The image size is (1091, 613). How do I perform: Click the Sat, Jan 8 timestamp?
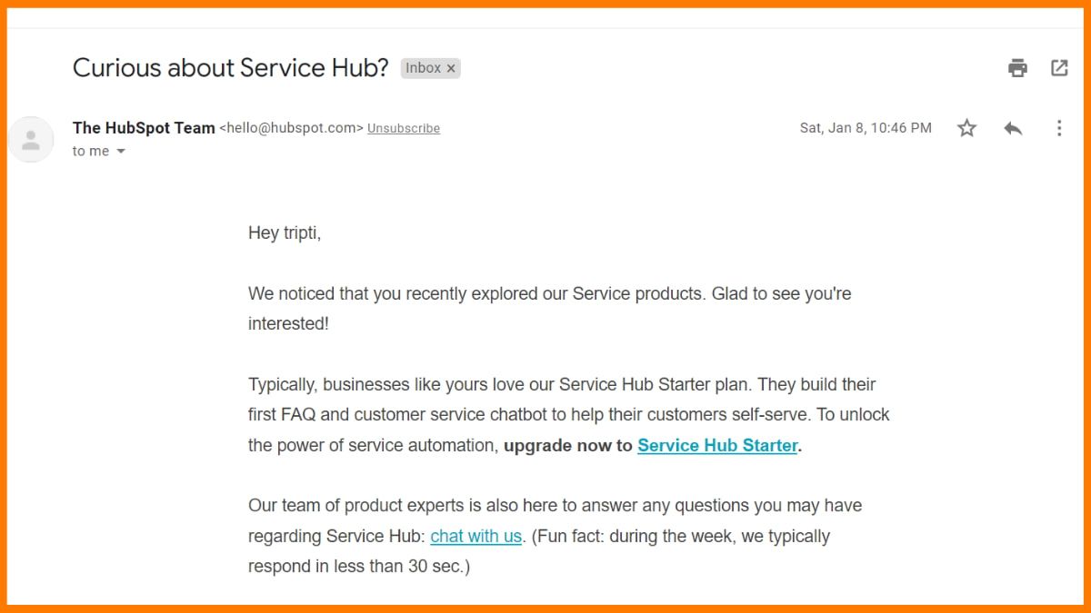pyautogui.click(x=865, y=128)
